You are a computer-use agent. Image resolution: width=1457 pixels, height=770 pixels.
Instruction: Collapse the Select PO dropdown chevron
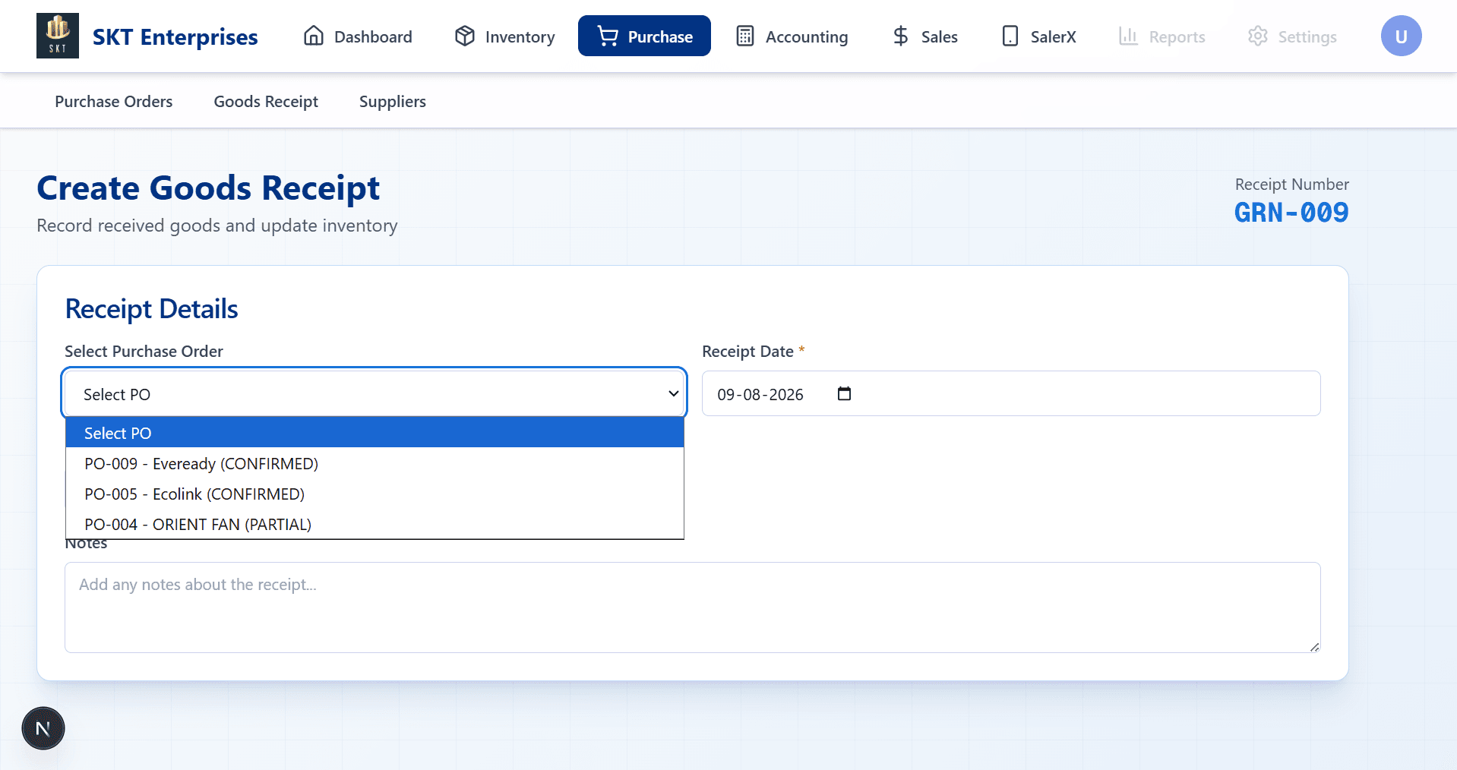673,393
